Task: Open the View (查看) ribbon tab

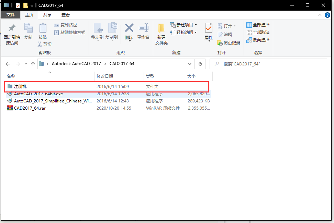Action: tap(66, 15)
